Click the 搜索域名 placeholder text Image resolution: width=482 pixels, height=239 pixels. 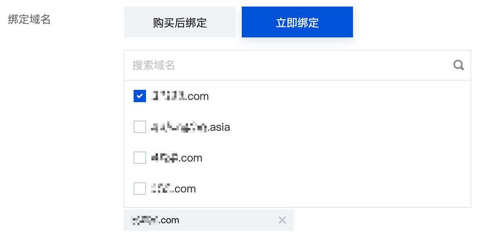(x=154, y=65)
